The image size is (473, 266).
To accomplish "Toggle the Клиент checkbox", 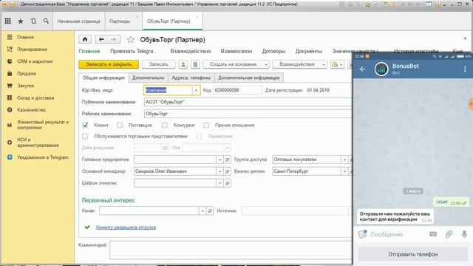I will point(86,125).
